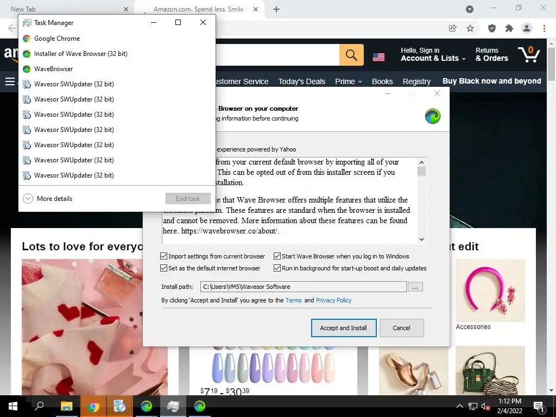
Task: Open Registry in Amazon nav
Action: pos(416,81)
